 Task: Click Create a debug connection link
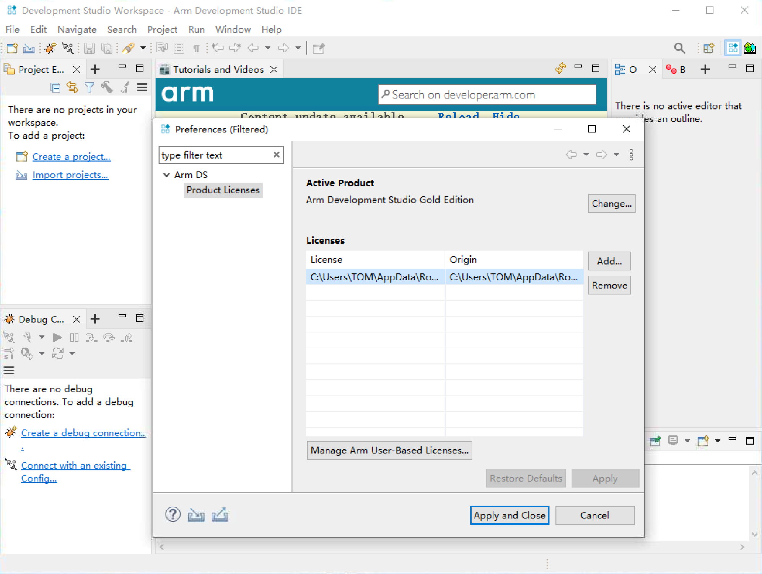tap(83, 433)
